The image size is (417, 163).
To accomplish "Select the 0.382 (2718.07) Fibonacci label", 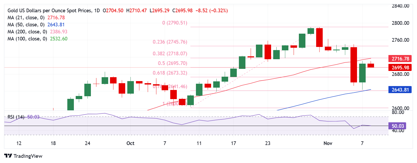I will pyautogui.click(x=170, y=54).
